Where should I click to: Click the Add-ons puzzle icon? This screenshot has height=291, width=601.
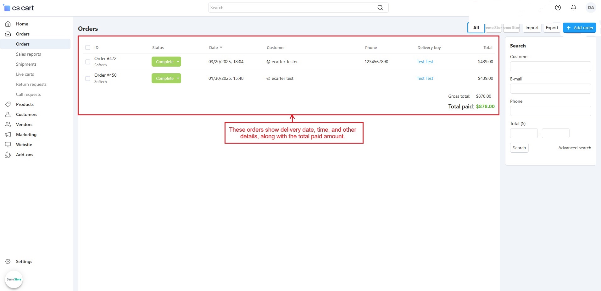(x=8, y=155)
